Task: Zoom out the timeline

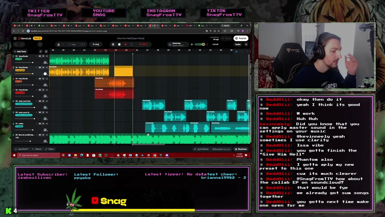Action: click(242, 52)
